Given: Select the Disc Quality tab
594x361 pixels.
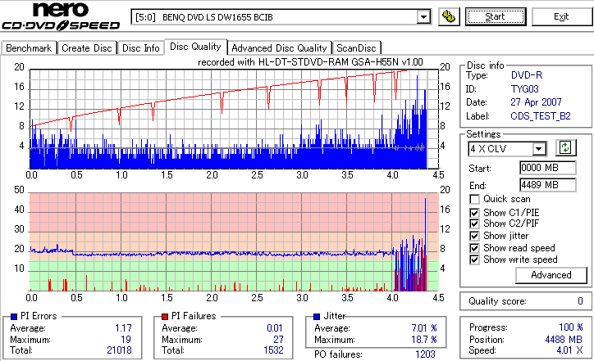Looking at the screenshot, I should tap(195, 47).
